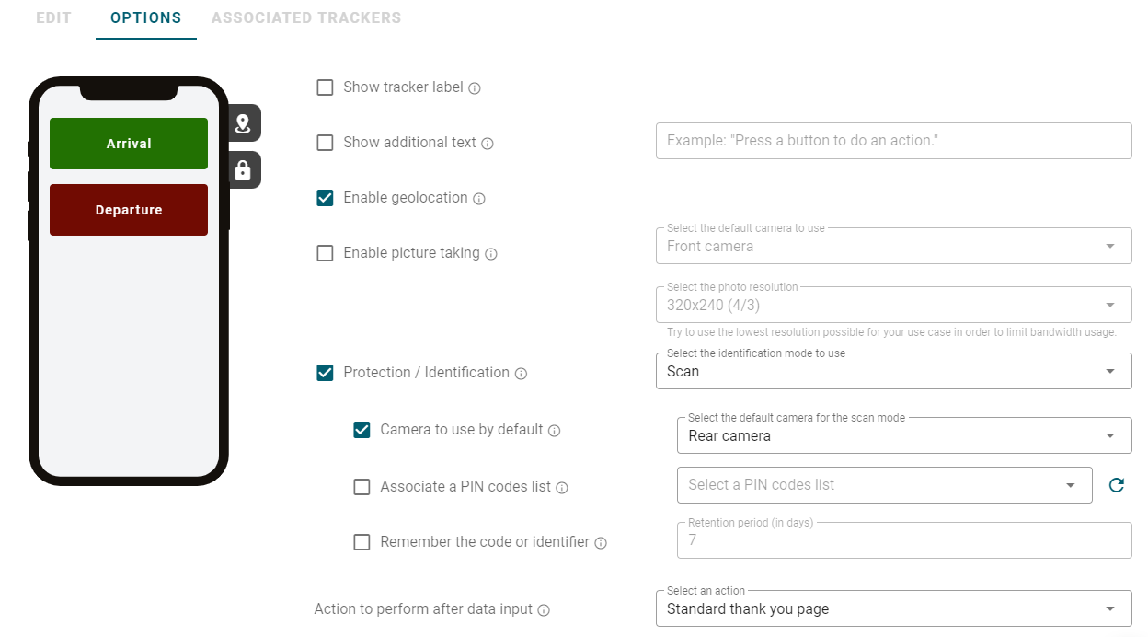Check the Enable picture taking box
This screenshot has width=1148, height=637.
[x=325, y=253]
